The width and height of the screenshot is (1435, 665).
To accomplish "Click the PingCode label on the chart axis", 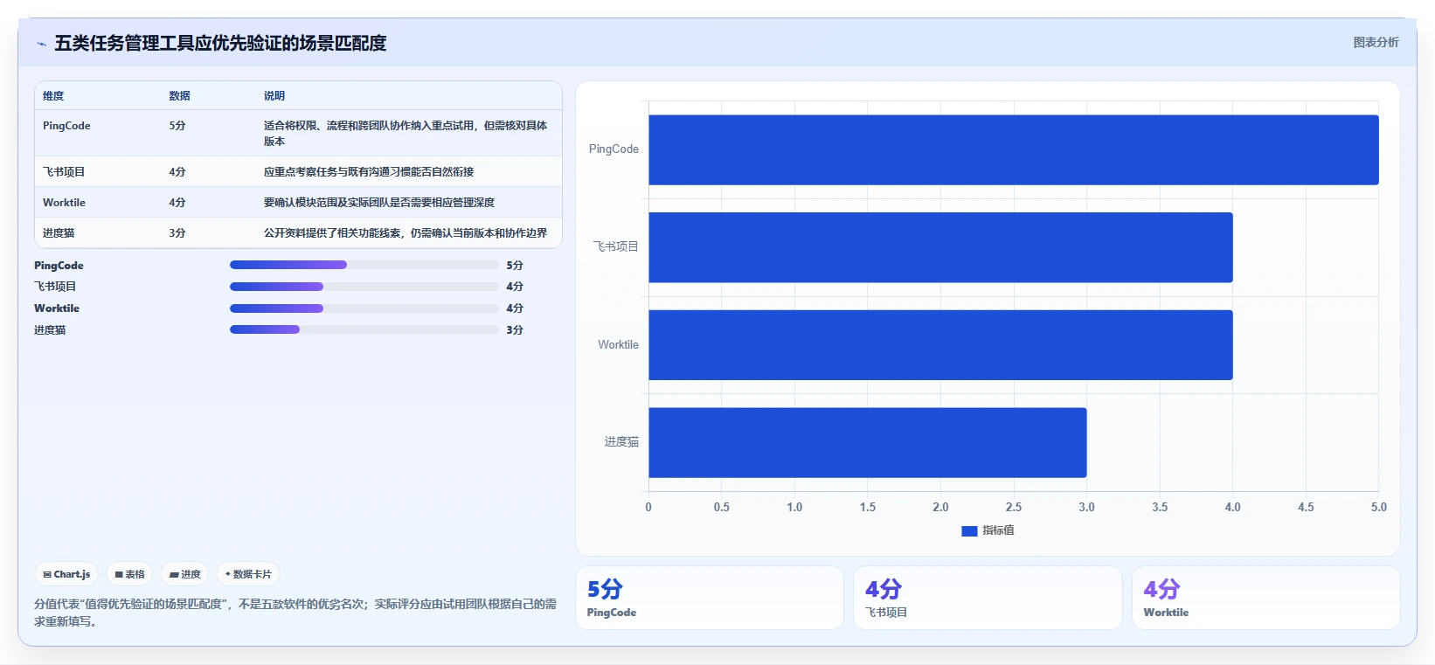I will click(614, 149).
